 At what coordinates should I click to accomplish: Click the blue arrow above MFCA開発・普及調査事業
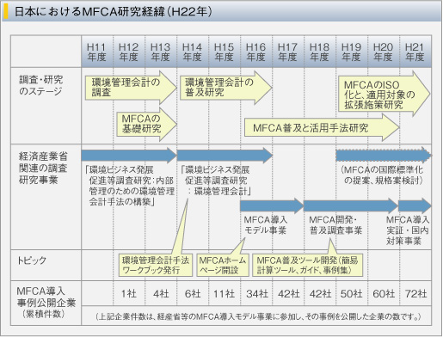[351, 205]
